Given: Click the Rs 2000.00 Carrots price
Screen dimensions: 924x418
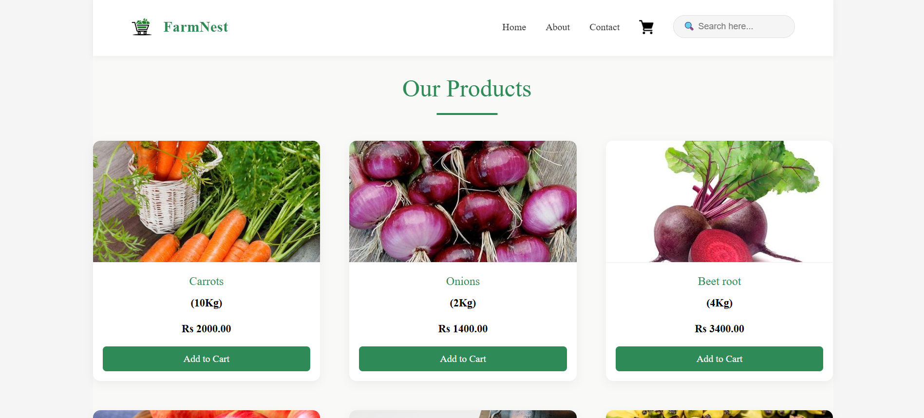Looking at the screenshot, I should 207,328.
